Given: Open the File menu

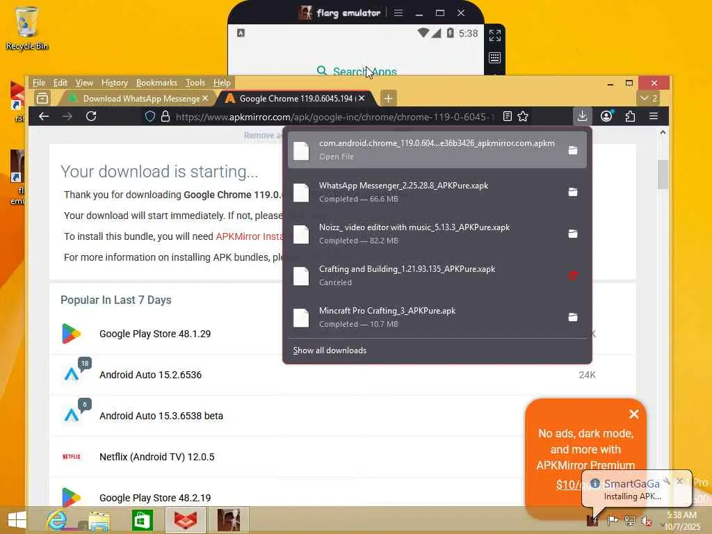Looking at the screenshot, I should click(x=39, y=83).
